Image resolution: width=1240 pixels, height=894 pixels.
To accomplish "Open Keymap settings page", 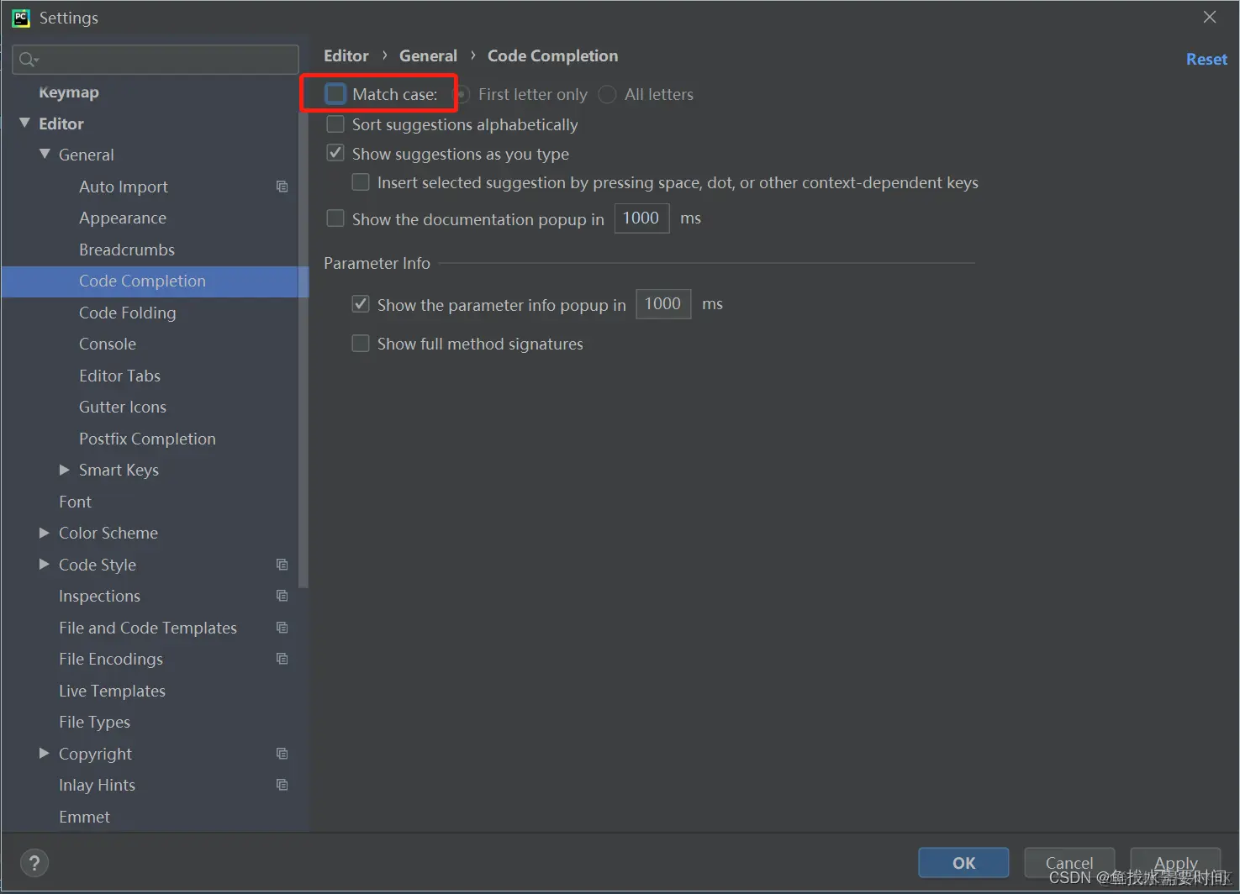I will (x=69, y=92).
